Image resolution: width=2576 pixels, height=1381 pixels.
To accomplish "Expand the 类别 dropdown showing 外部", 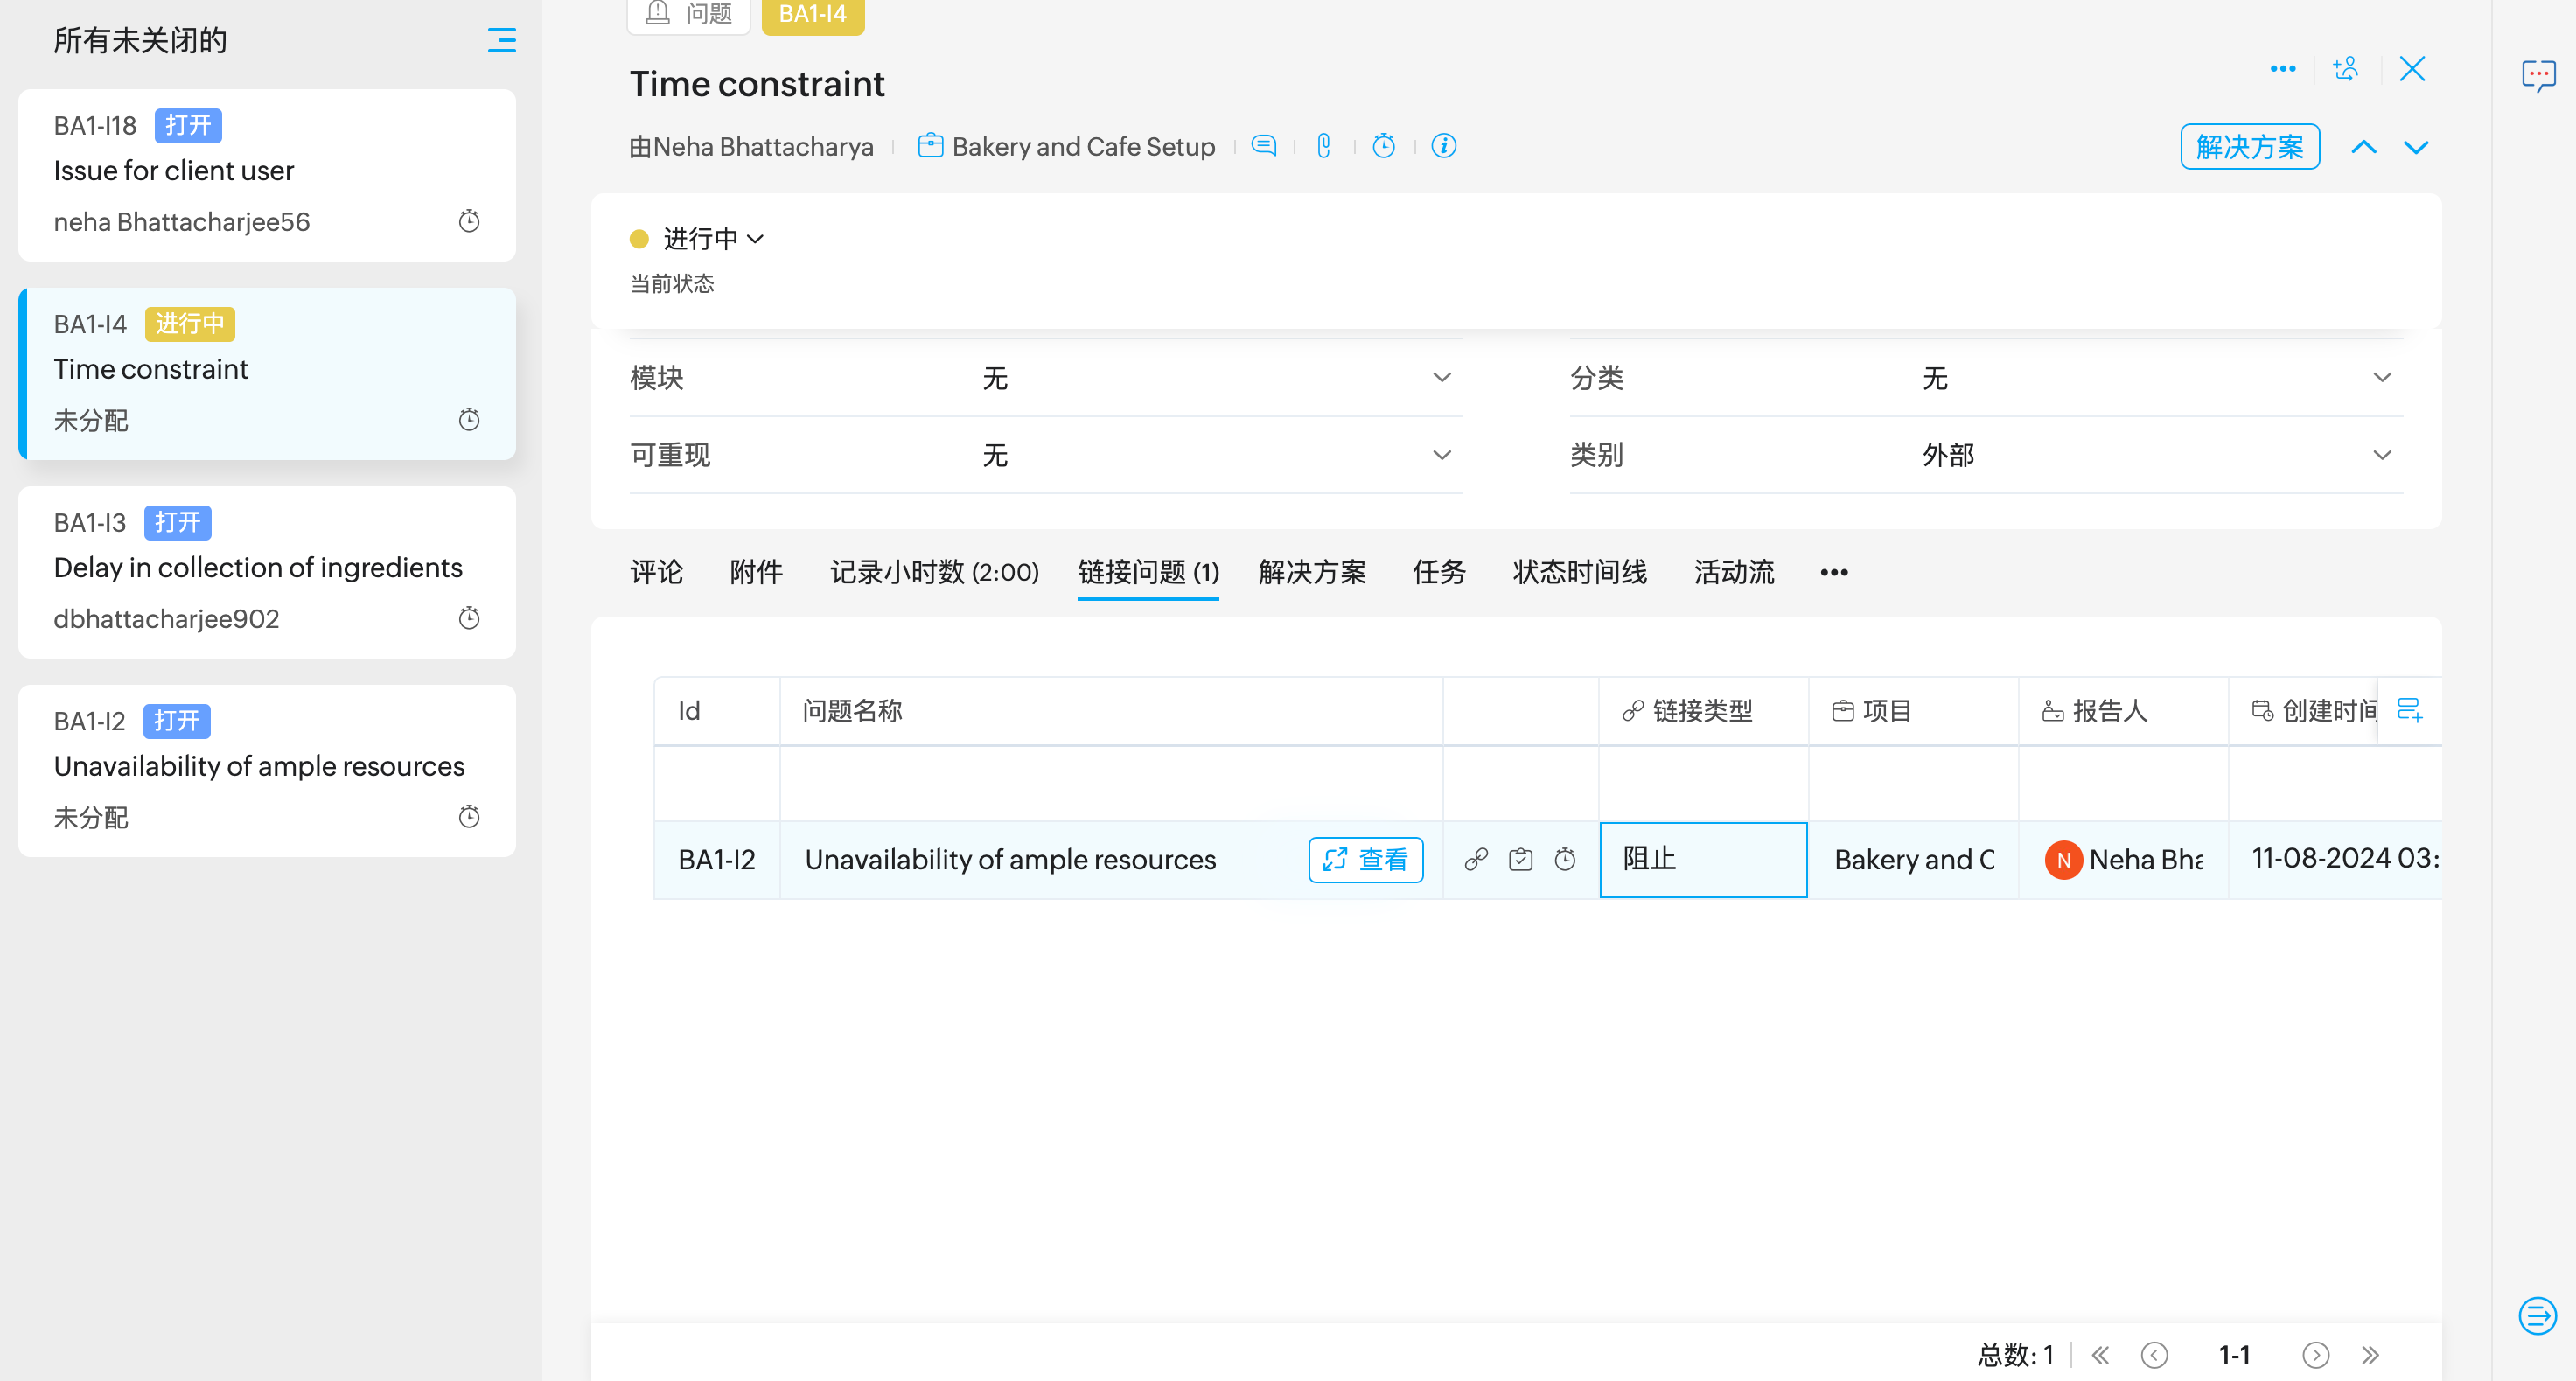I will click(2382, 455).
